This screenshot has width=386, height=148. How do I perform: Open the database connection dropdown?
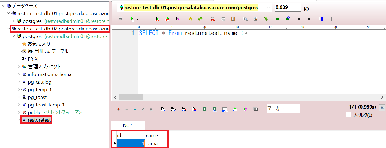(269, 8)
